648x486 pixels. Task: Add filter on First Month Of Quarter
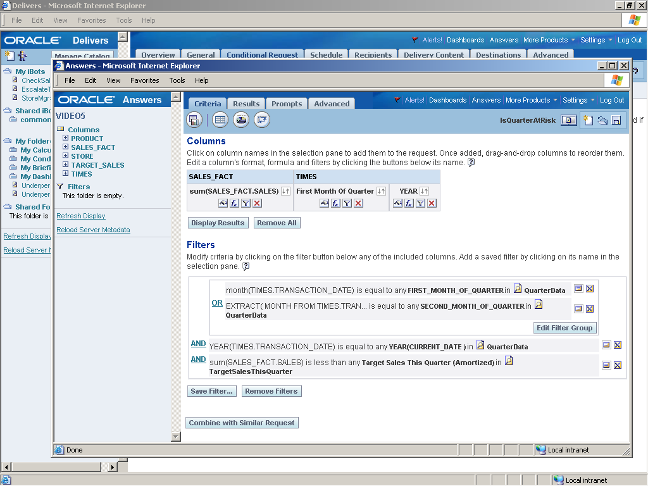pyautogui.click(x=347, y=203)
